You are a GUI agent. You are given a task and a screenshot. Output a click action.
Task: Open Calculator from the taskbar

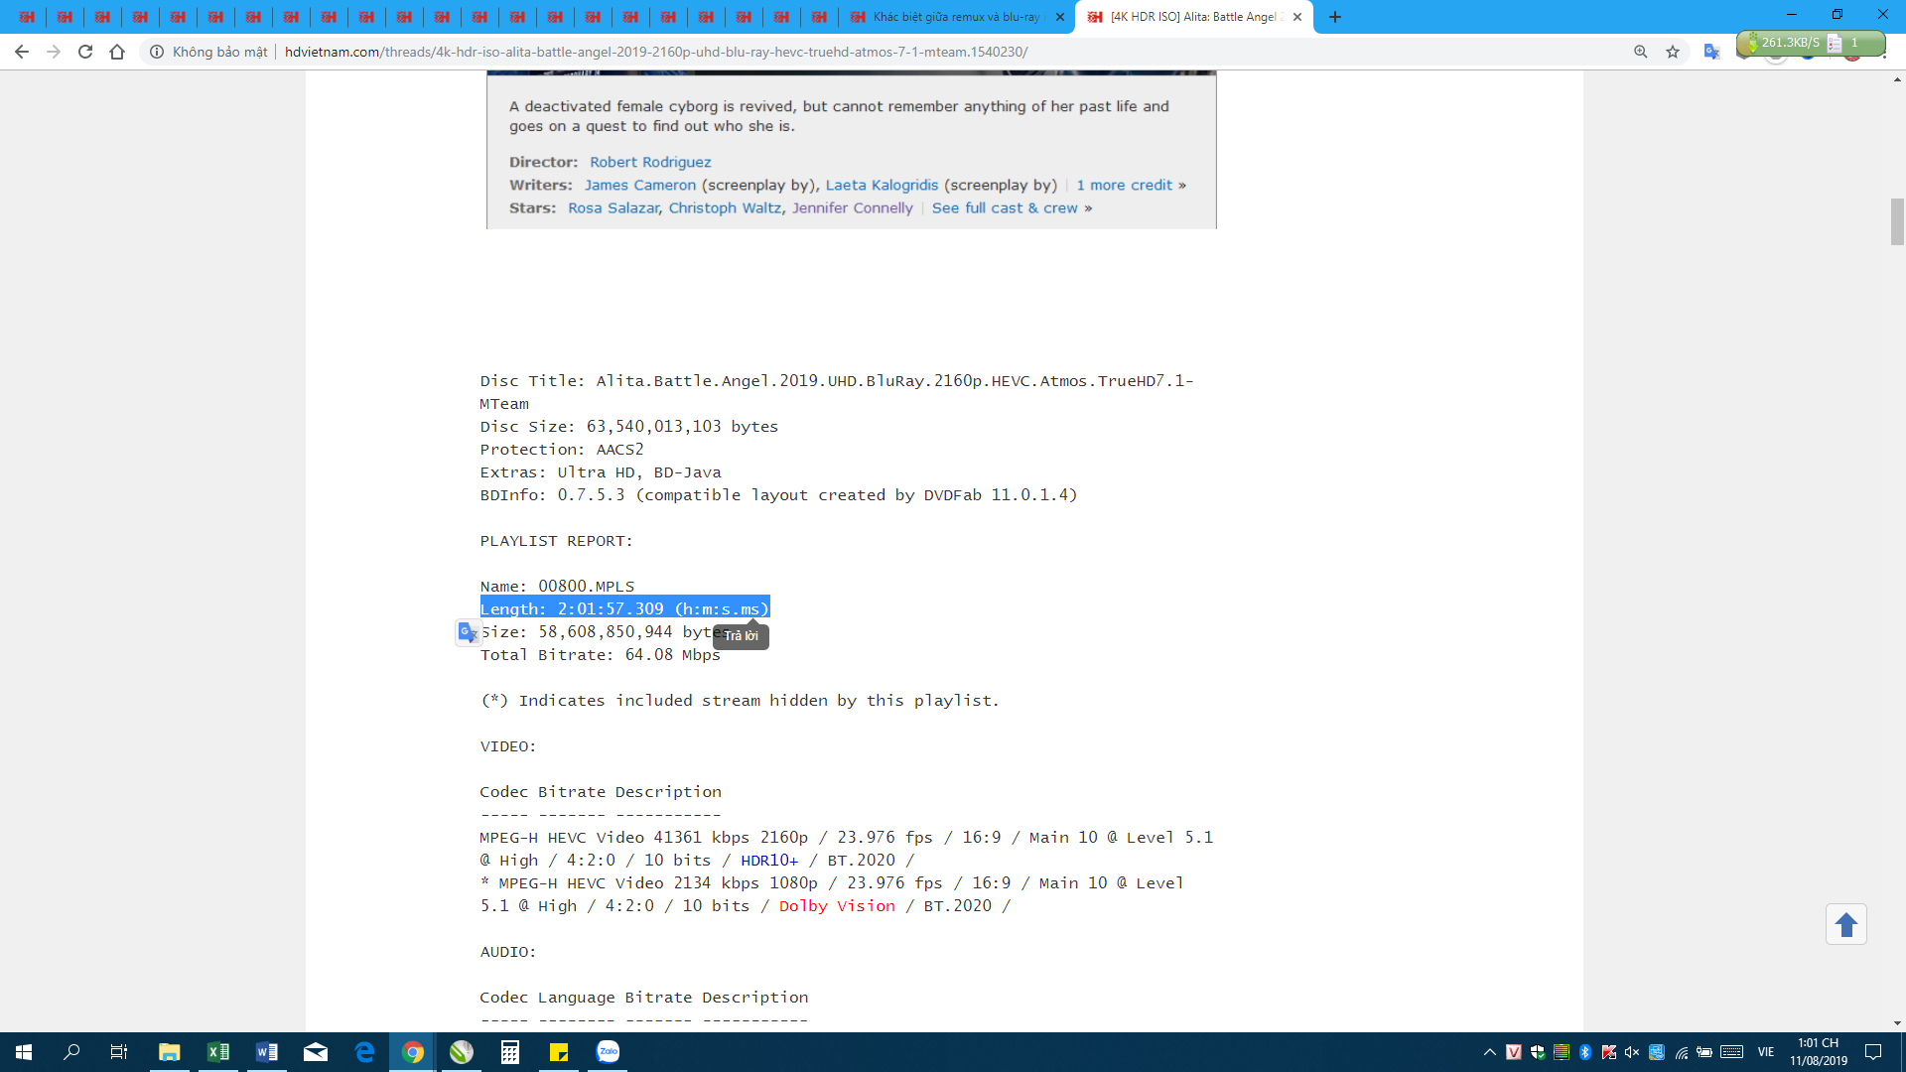[x=510, y=1052]
